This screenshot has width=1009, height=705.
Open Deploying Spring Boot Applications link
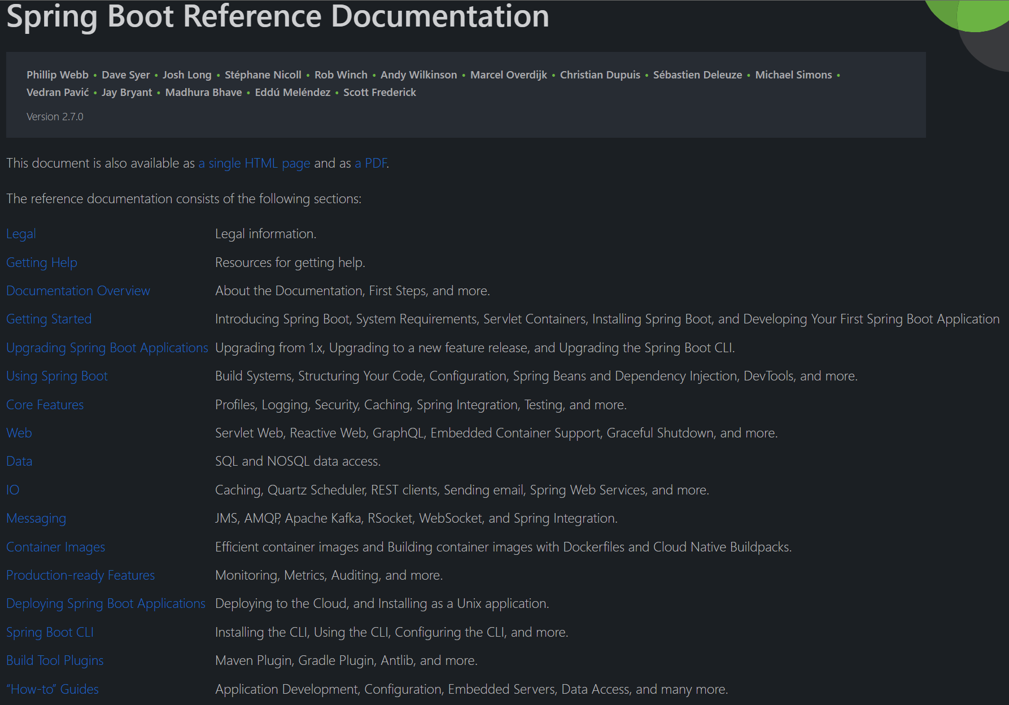coord(106,604)
